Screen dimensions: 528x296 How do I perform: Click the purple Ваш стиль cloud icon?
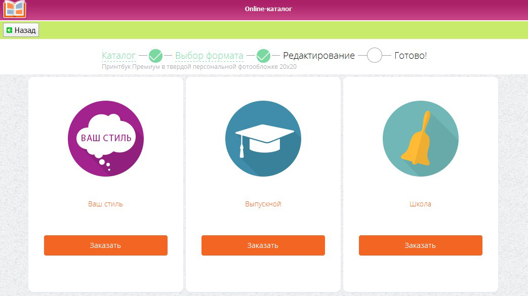(106, 139)
